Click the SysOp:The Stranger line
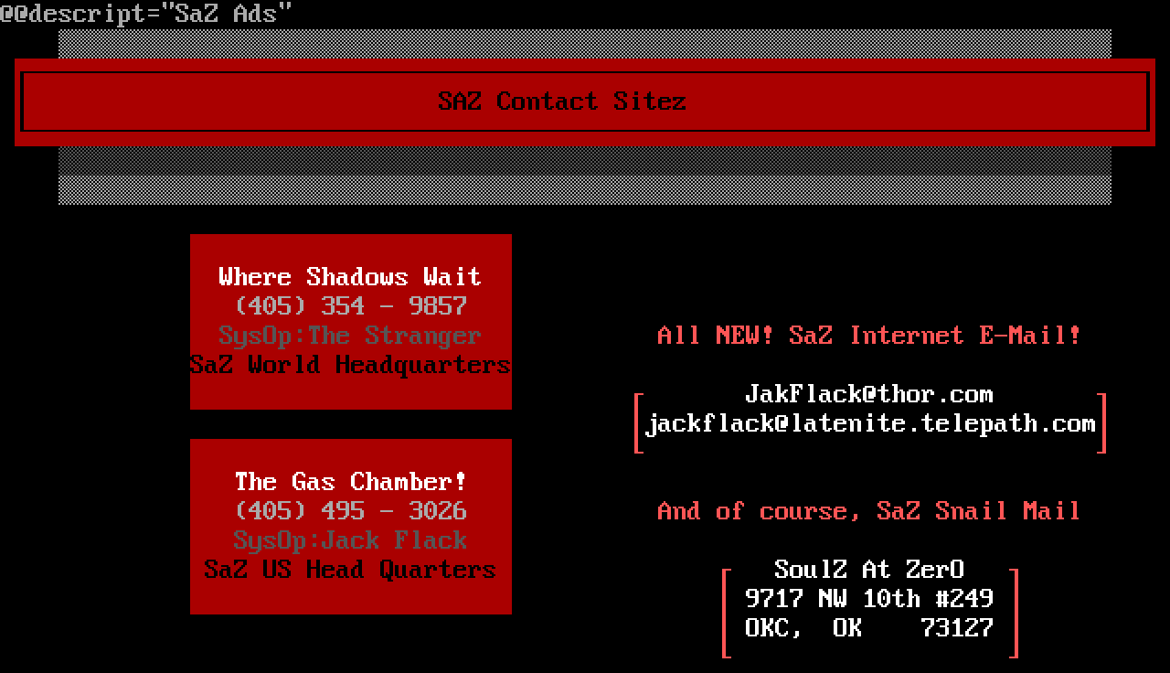 click(x=349, y=336)
